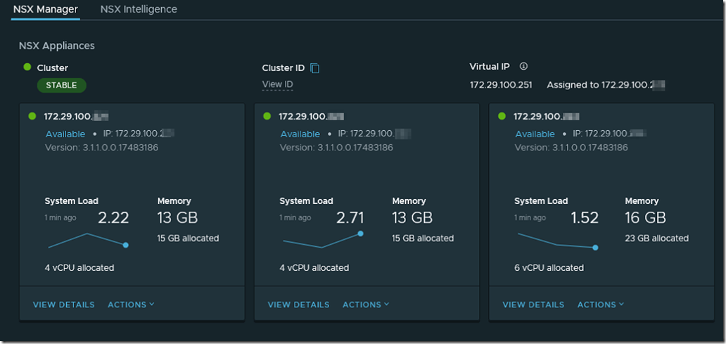Open ACTIONS dropdown on the 2.71 load appliance
This screenshot has width=726, height=344.
[x=366, y=305]
